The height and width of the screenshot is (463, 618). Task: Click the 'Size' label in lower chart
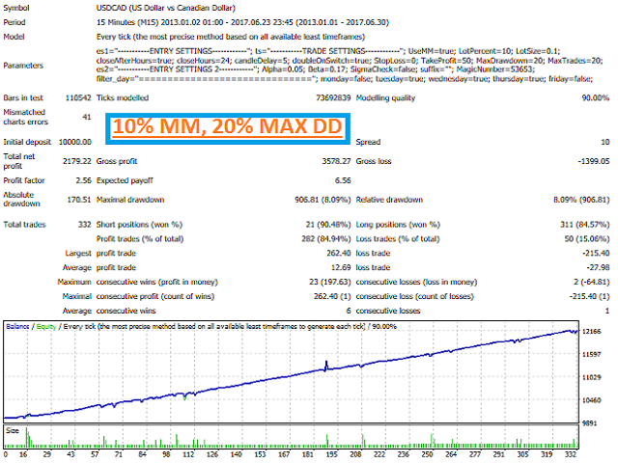click(x=13, y=431)
